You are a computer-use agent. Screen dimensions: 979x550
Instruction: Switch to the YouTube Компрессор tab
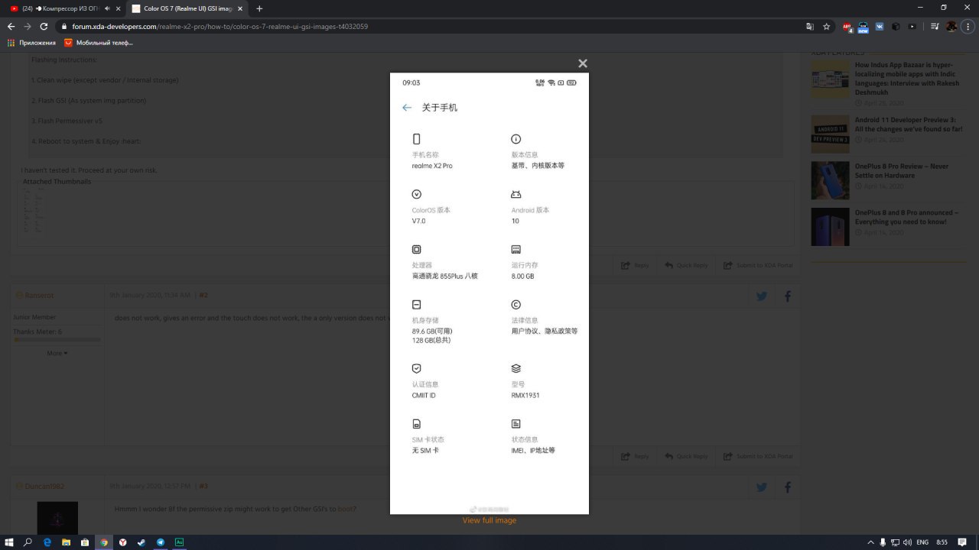pos(64,8)
